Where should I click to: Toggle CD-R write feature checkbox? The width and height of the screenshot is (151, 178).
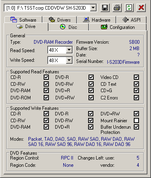(x=46, y=113)
